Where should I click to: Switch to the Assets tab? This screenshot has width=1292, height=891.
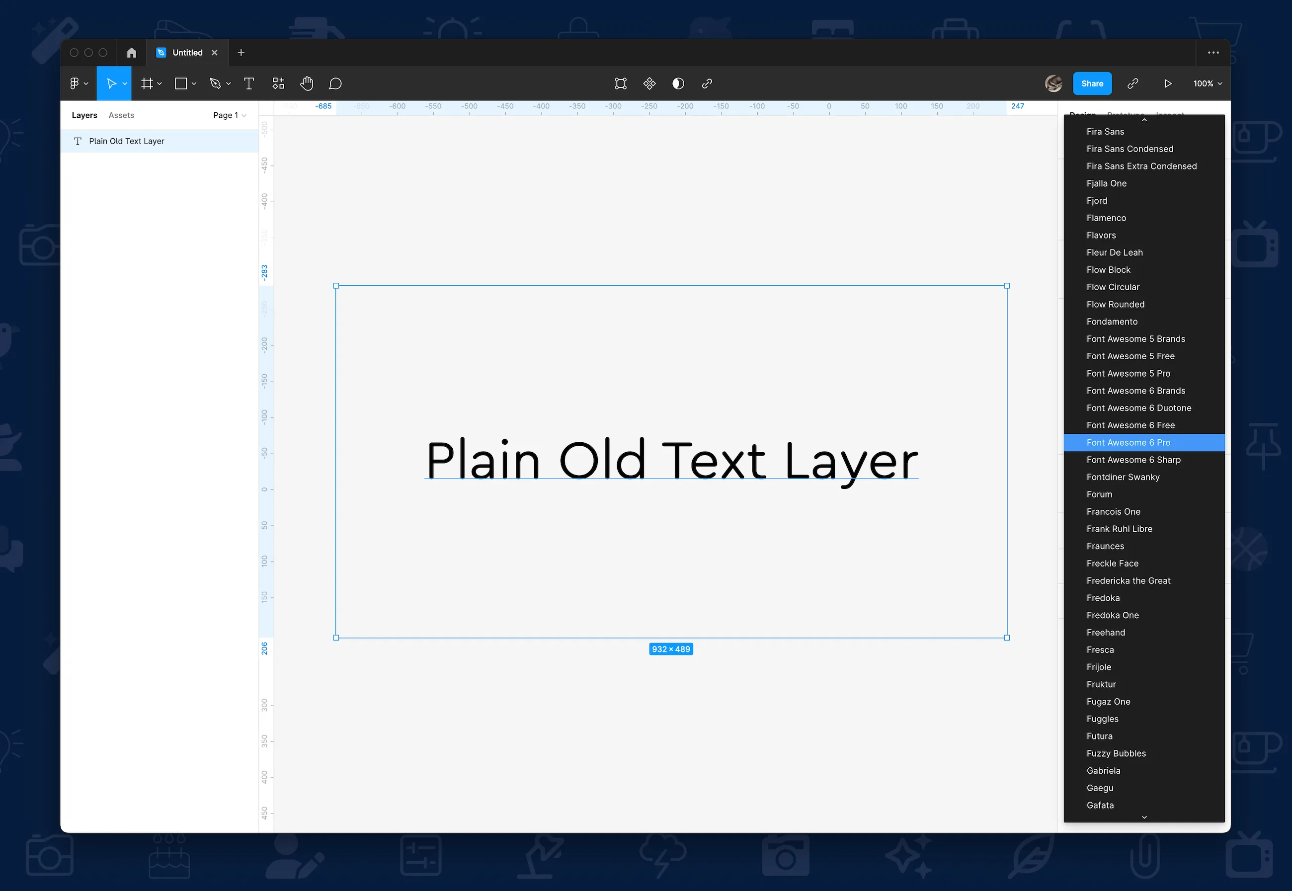pyautogui.click(x=121, y=115)
